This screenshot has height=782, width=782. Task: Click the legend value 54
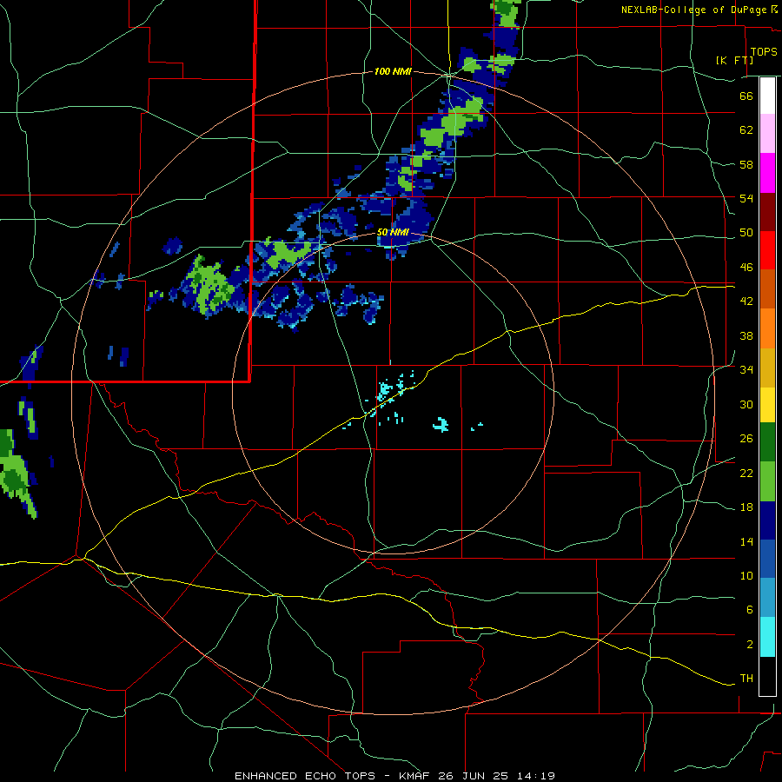(746, 198)
